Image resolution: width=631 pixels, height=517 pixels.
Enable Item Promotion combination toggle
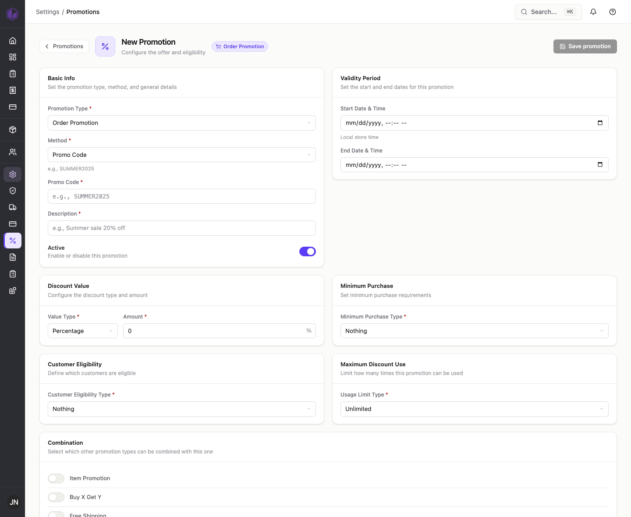coord(56,478)
